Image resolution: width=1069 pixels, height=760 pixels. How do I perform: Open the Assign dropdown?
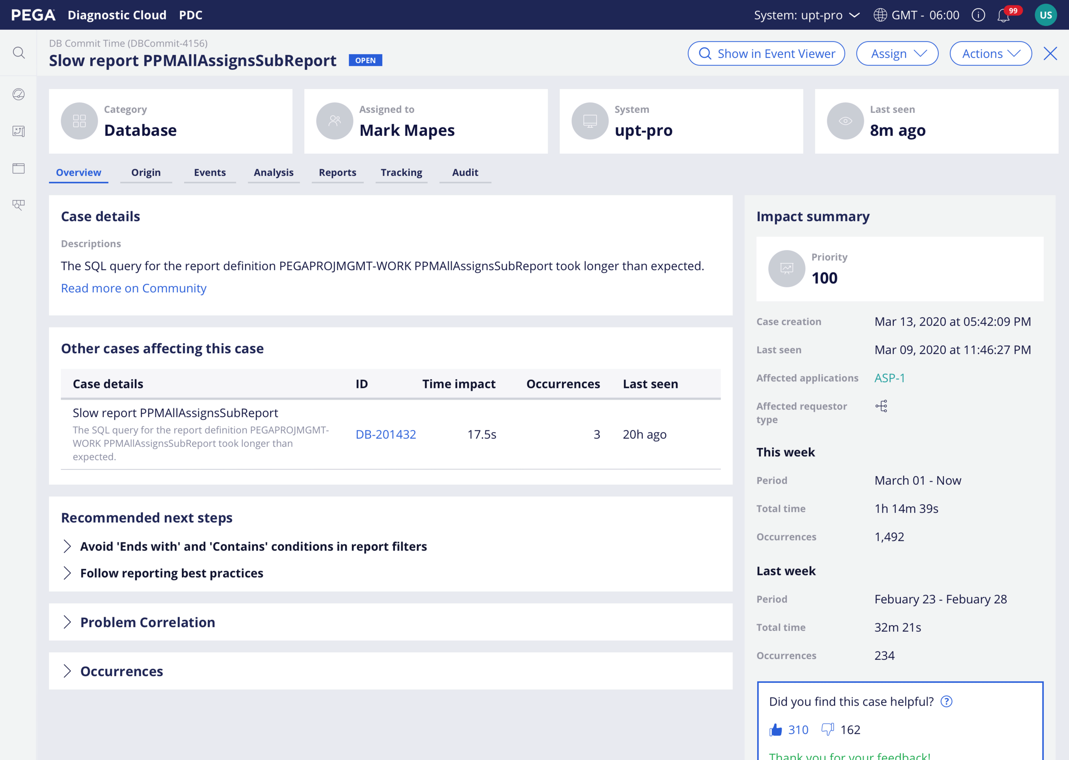897,54
